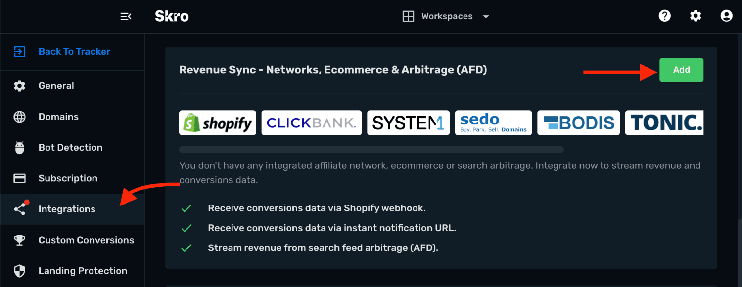The width and height of the screenshot is (742, 287).
Task: Click the Integrations share icon
Action: click(19, 209)
